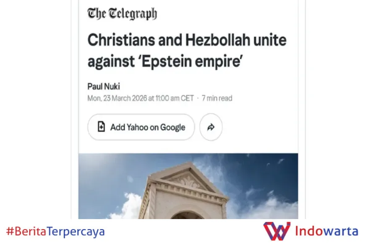Viewport: 365px width, 243px height.
Task: Click the 23 March 2026 timestamp
Action: (x=141, y=98)
